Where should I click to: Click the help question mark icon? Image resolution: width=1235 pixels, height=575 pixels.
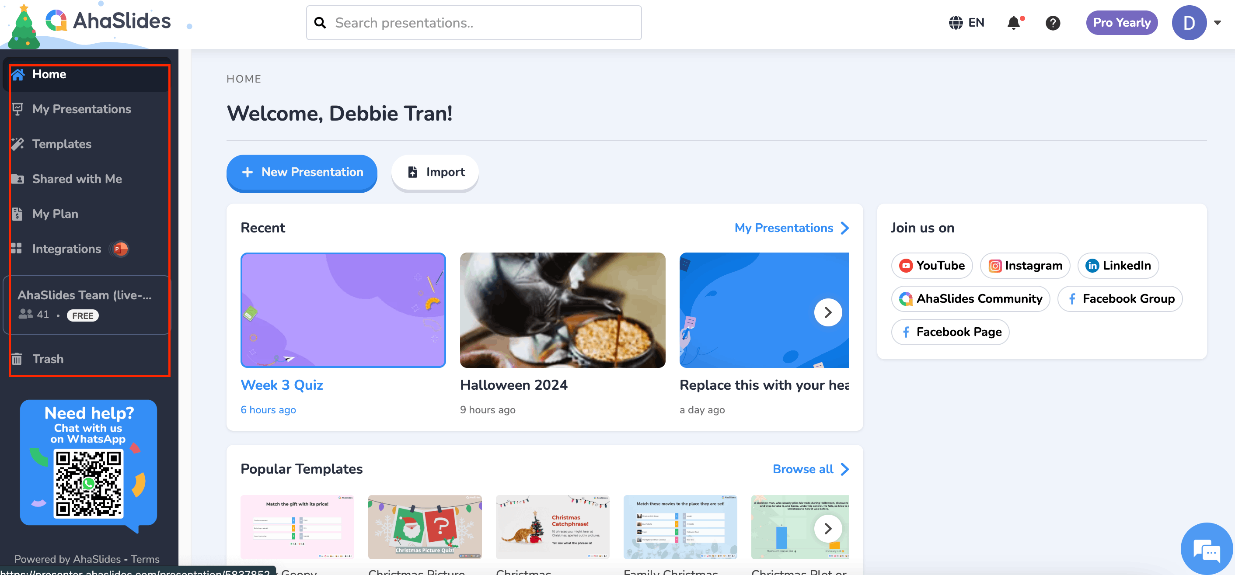pyautogui.click(x=1053, y=23)
